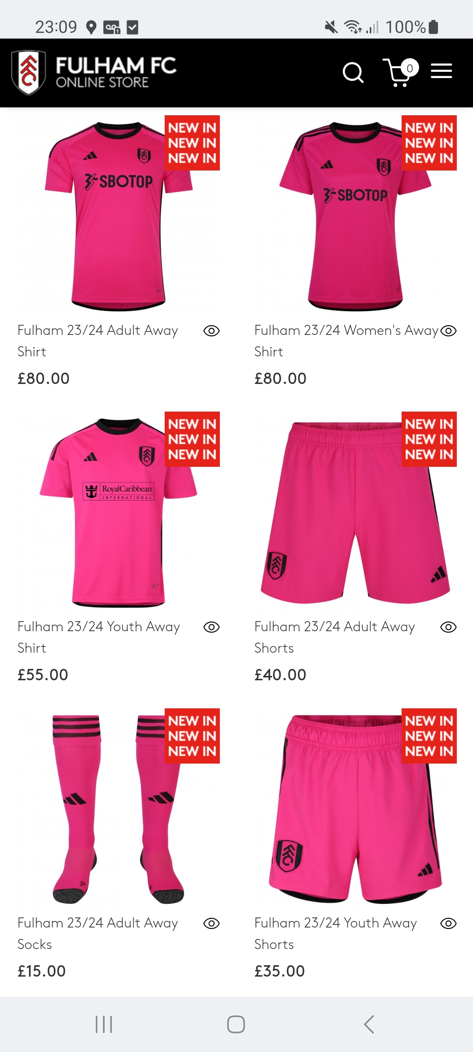
Task: Open Fulham 23/24 Youth Away Shorts link
Action: point(335,933)
